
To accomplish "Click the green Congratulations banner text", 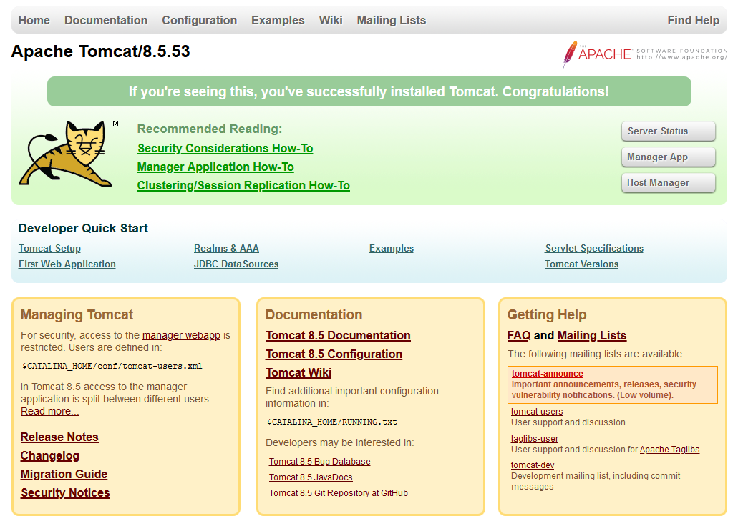I will pos(369,91).
